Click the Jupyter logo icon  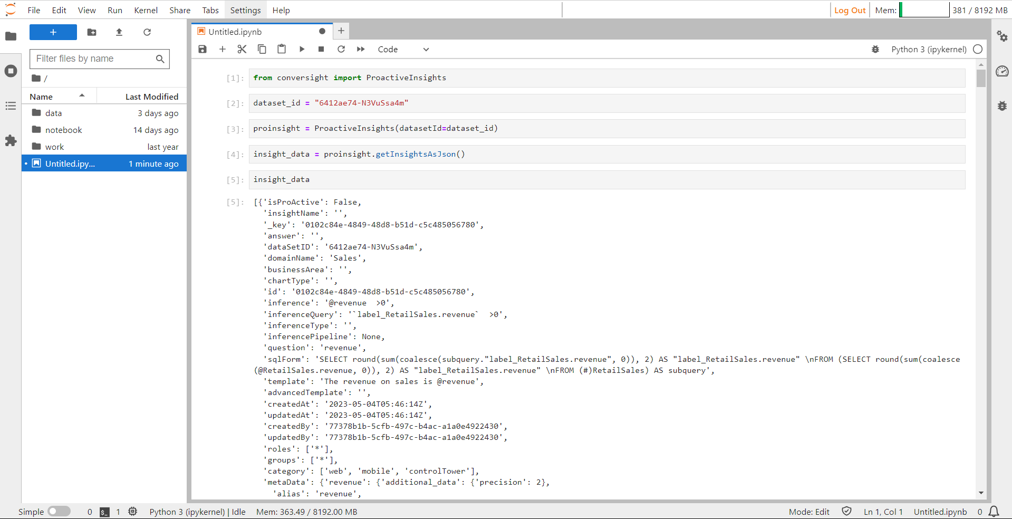[11, 10]
